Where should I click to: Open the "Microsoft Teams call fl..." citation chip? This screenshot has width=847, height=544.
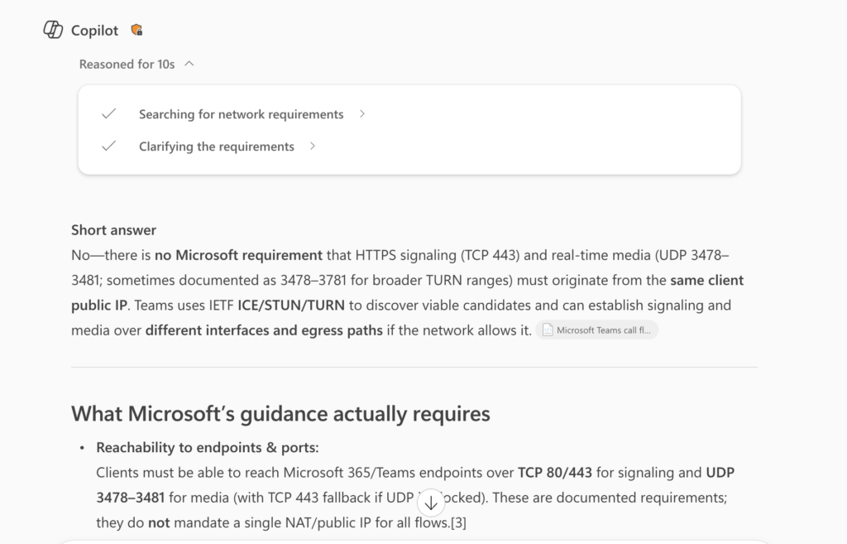click(x=597, y=330)
